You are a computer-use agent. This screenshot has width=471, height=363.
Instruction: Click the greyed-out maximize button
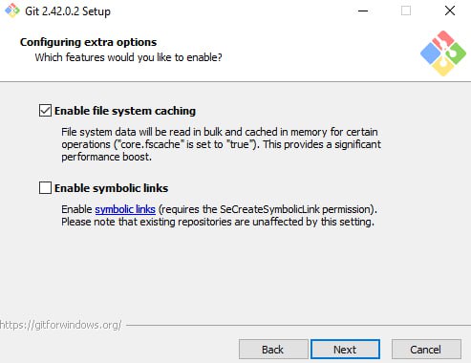tap(406, 11)
